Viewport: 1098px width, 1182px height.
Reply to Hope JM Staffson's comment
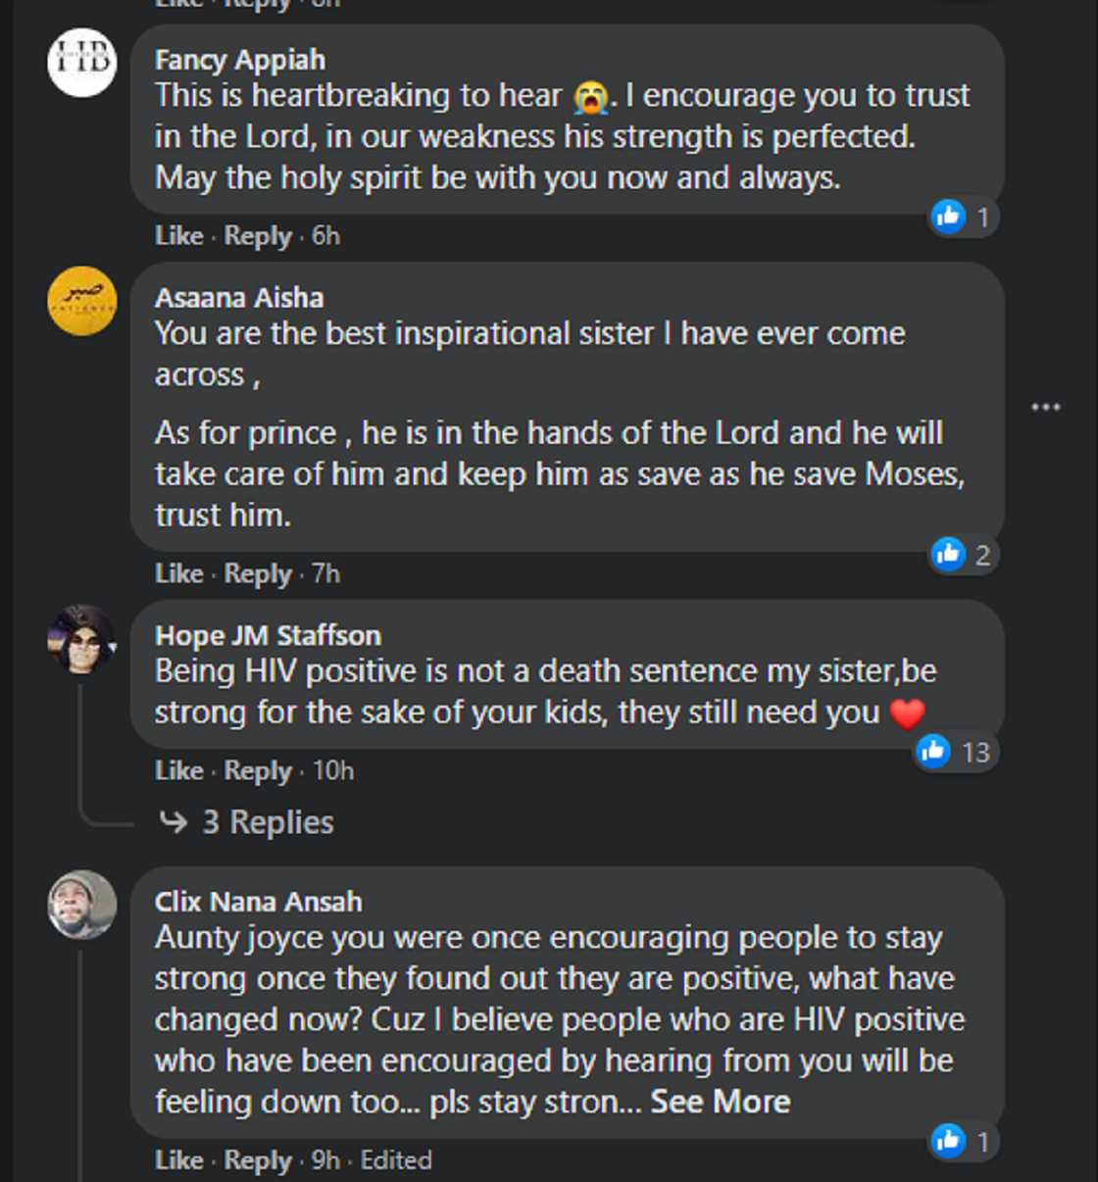[258, 771]
